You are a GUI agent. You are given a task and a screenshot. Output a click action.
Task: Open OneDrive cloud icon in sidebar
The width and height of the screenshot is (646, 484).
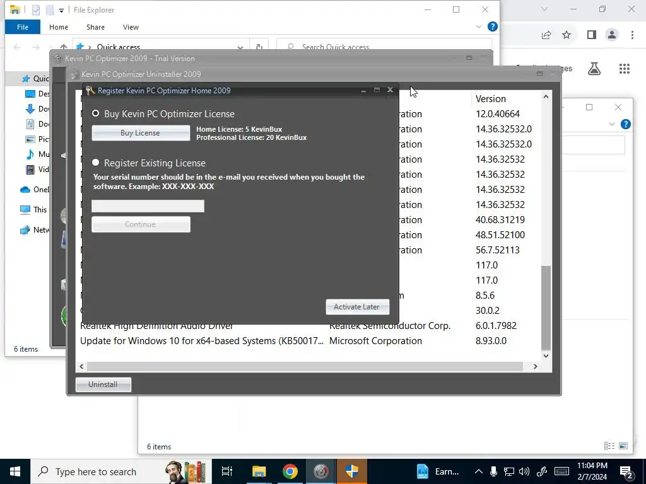tap(25, 189)
